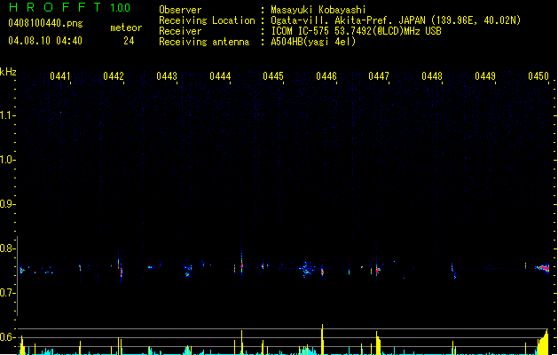
Task: Click the date stamp 04.08.10 04:40
Action: [x=45, y=41]
